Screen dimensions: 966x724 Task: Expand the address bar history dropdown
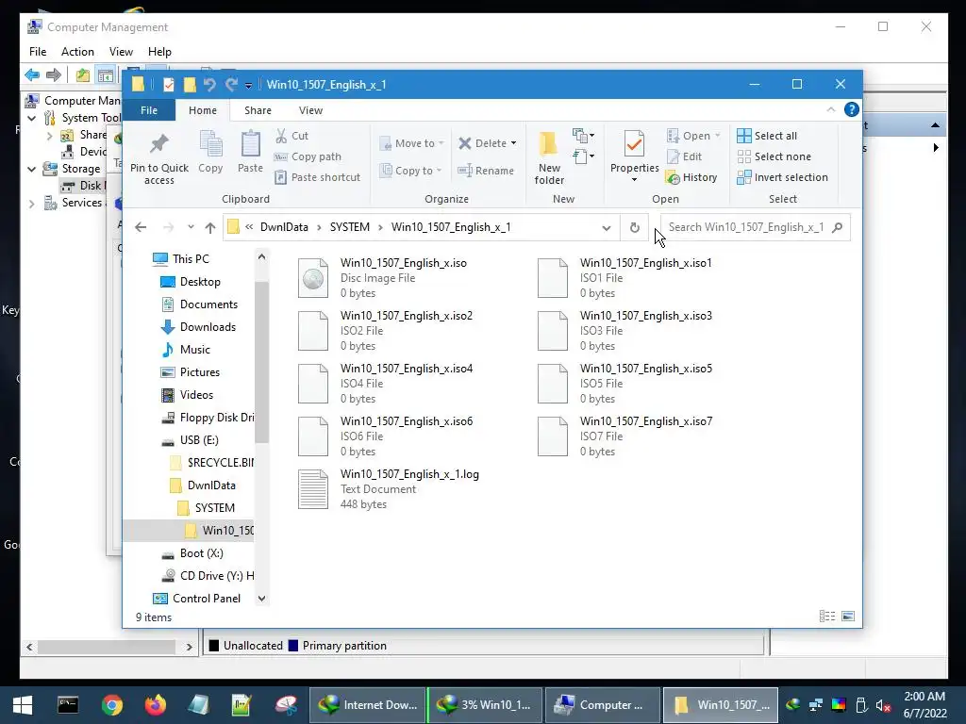607,227
